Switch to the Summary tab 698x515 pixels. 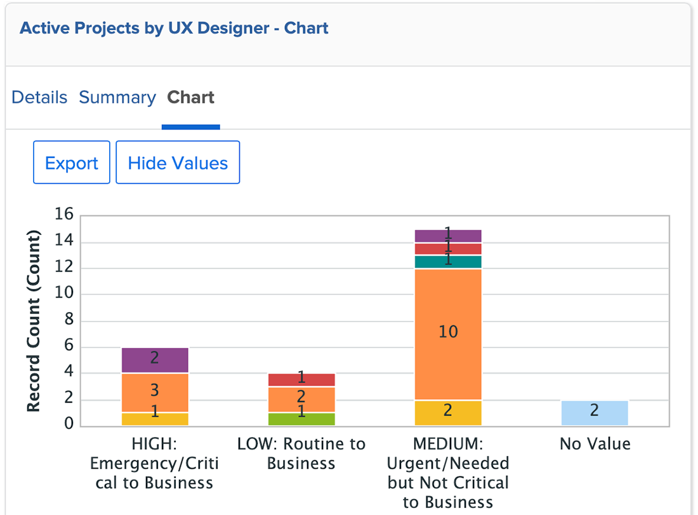point(117,98)
